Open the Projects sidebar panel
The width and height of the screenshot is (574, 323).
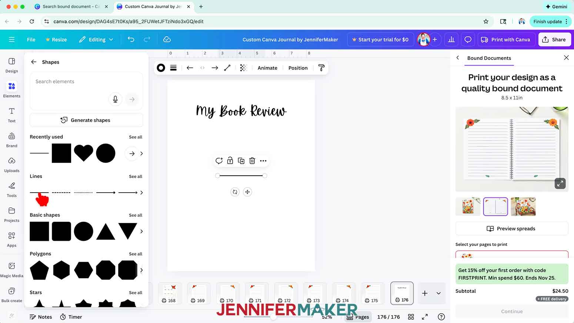coord(11,214)
